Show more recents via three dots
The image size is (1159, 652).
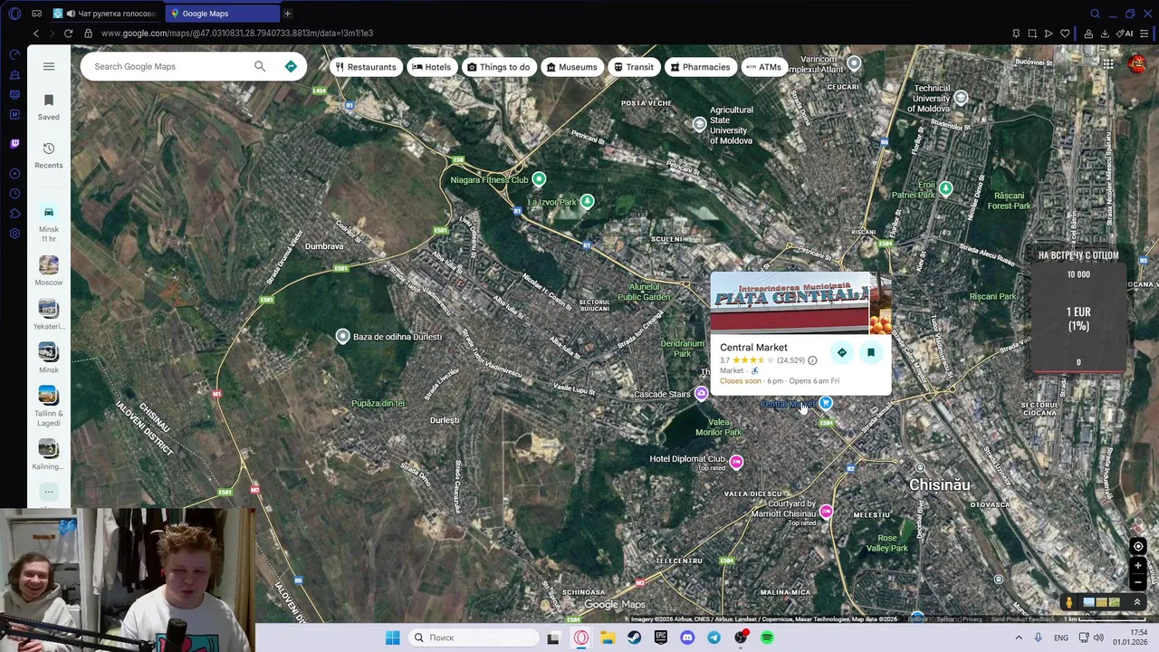click(x=49, y=492)
